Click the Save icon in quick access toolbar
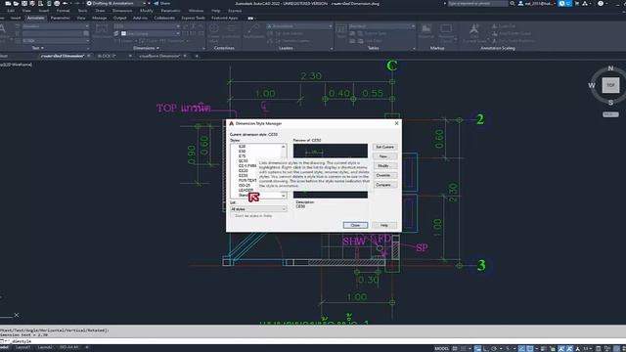 point(24,3)
